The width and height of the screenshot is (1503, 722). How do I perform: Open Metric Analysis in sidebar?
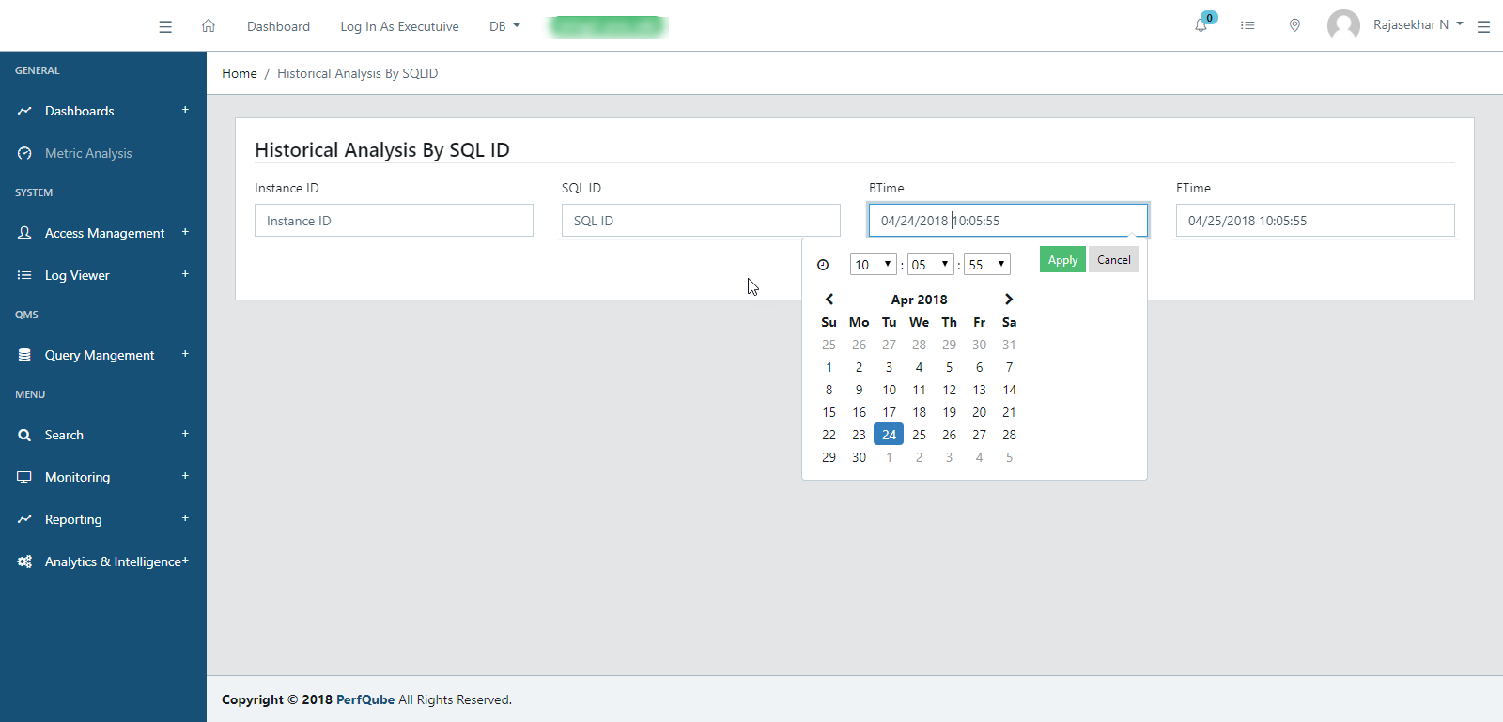point(88,153)
